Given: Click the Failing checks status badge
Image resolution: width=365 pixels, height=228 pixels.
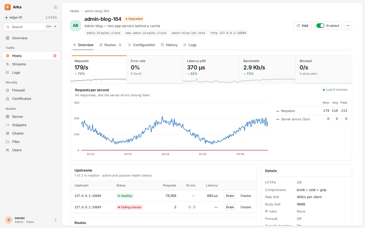Looking at the screenshot, I should [x=130, y=207].
